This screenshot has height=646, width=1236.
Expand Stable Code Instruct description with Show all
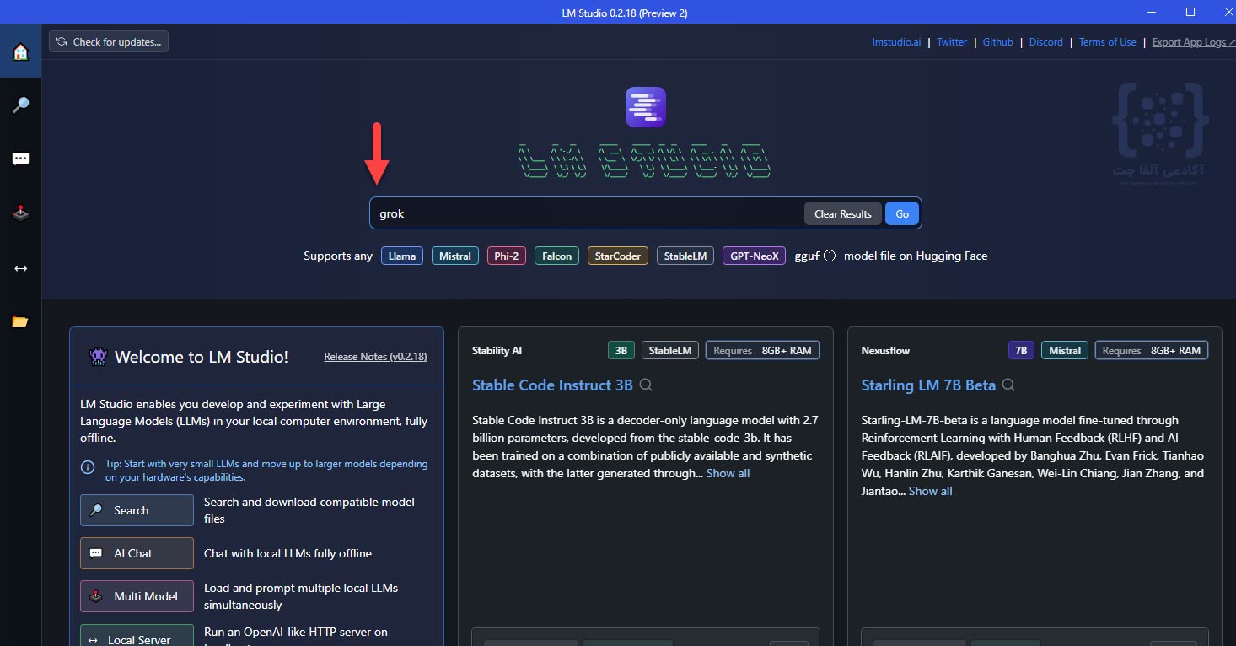click(x=728, y=473)
